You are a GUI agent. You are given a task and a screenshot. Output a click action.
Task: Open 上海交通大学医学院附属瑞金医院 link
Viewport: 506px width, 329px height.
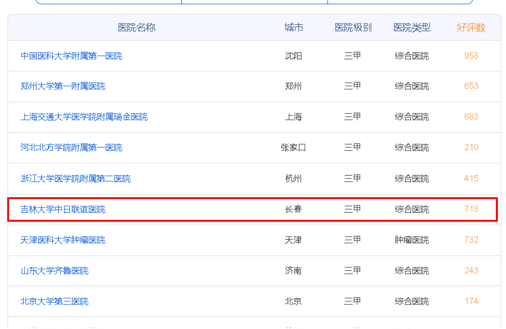[84, 117]
